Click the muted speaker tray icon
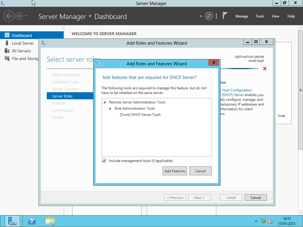 (x=270, y=221)
